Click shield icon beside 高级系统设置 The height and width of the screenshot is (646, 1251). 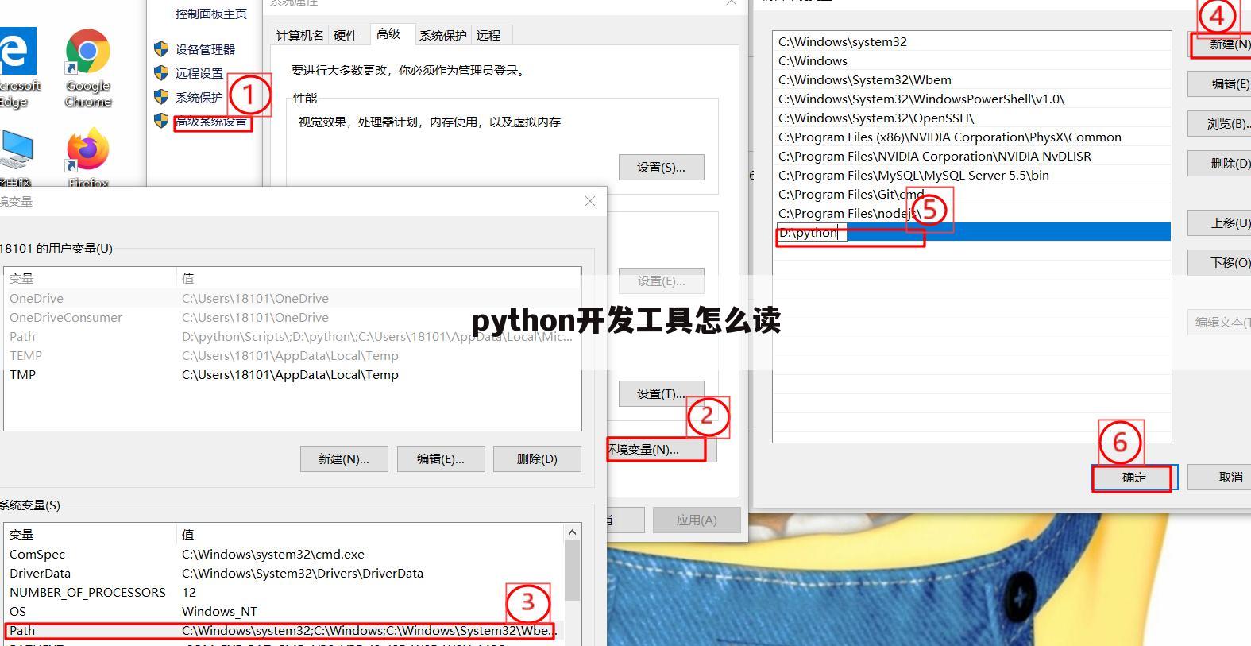161,121
